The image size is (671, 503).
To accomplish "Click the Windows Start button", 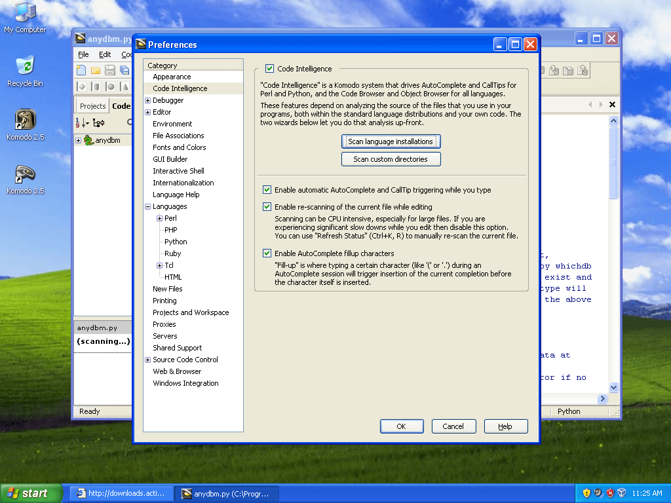I will (31, 493).
